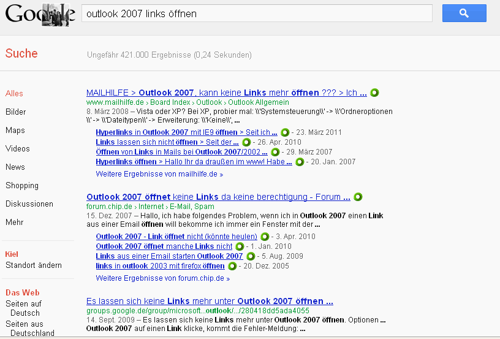Click green icon beside 'Hyperlinks in Outlook 2007 mit IE9'
Viewport: 500px width, 339px height.
coord(285,132)
